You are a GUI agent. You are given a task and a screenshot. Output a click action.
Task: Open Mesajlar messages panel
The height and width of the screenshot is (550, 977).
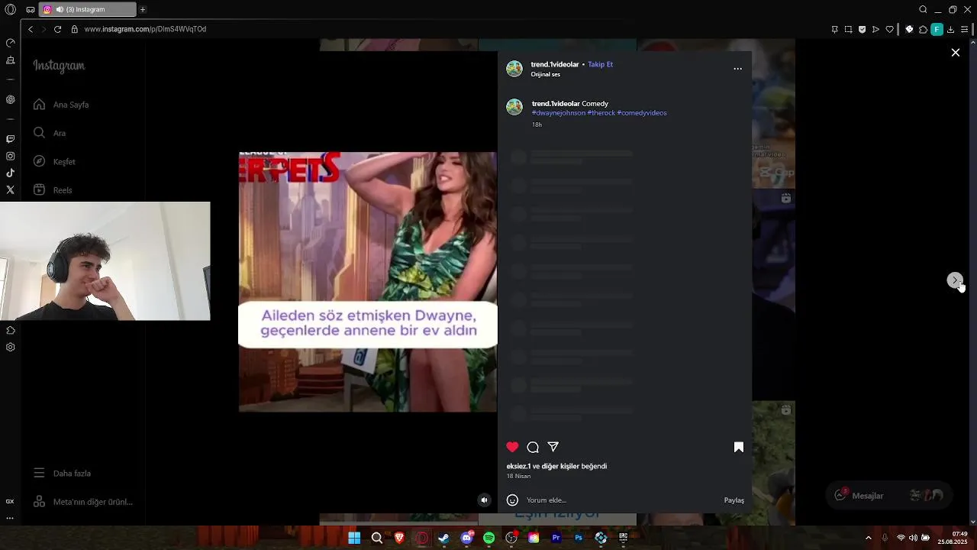click(889, 496)
